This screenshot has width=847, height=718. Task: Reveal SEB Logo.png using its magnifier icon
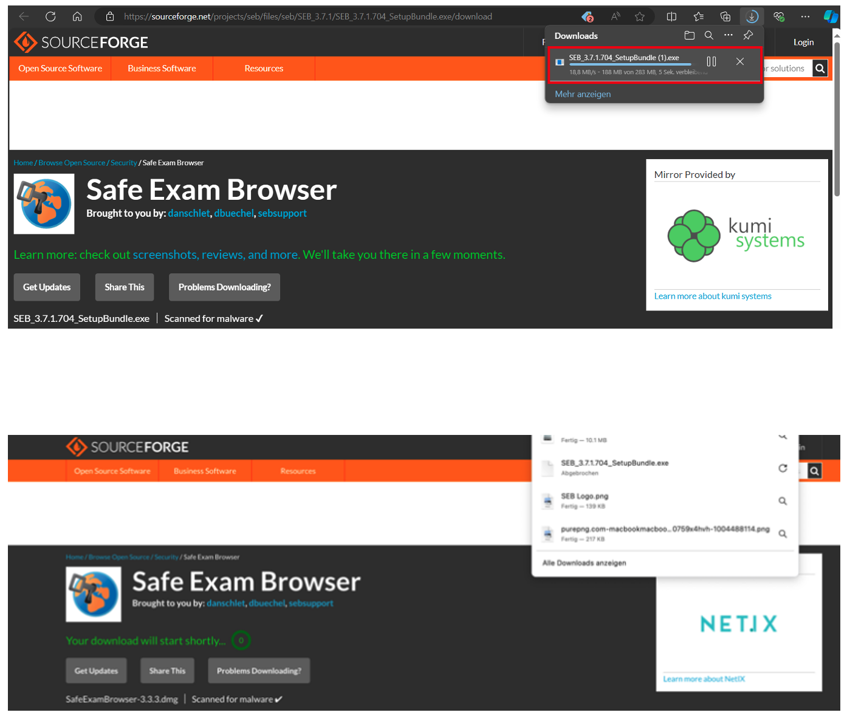pyautogui.click(x=783, y=501)
